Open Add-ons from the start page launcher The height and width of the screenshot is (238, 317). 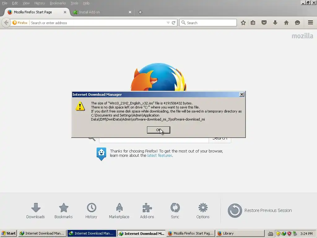tap(147, 211)
